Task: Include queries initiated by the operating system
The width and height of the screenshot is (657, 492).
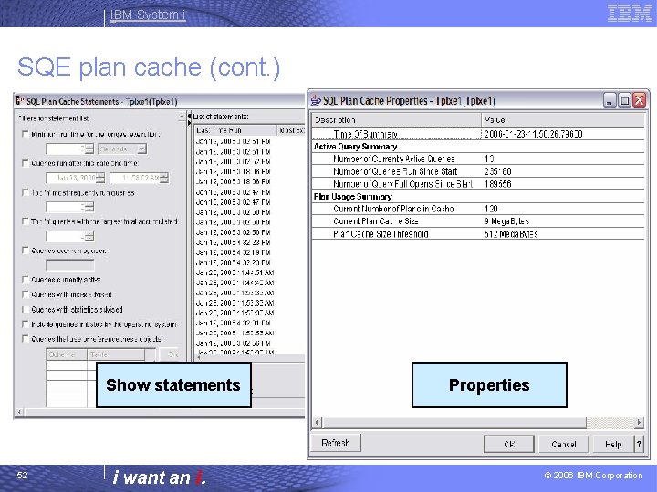Action: click(26, 323)
